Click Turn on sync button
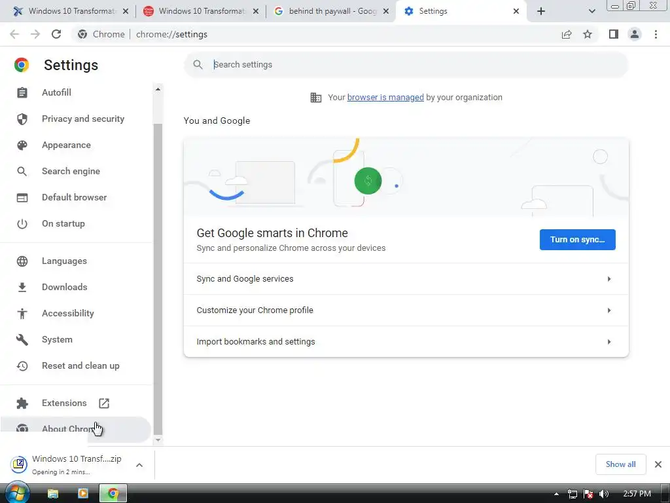This screenshot has width=670, height=503. coord(577,240)
